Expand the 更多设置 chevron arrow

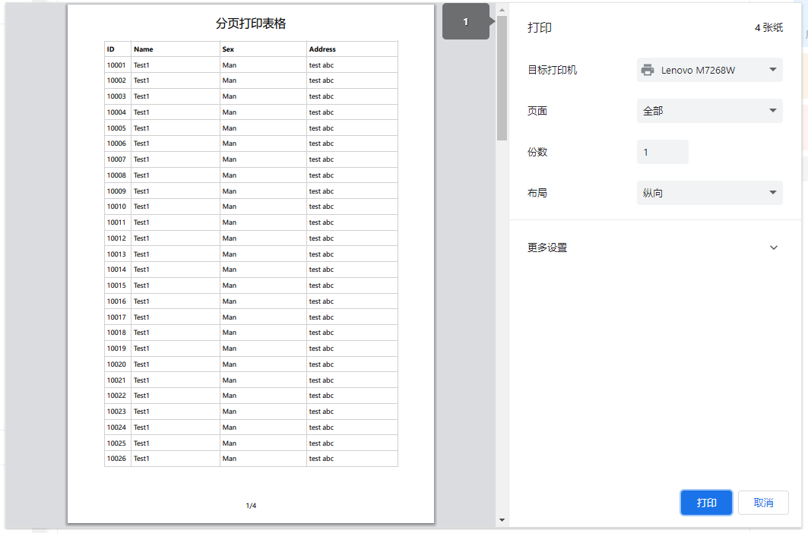[774, 248]
